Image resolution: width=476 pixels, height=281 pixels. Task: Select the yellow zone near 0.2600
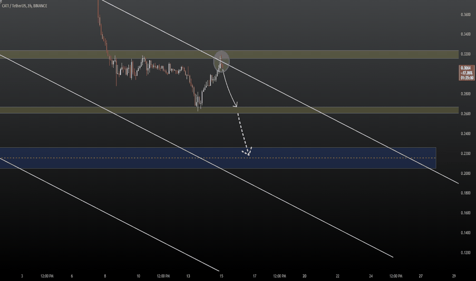point(229,110)
